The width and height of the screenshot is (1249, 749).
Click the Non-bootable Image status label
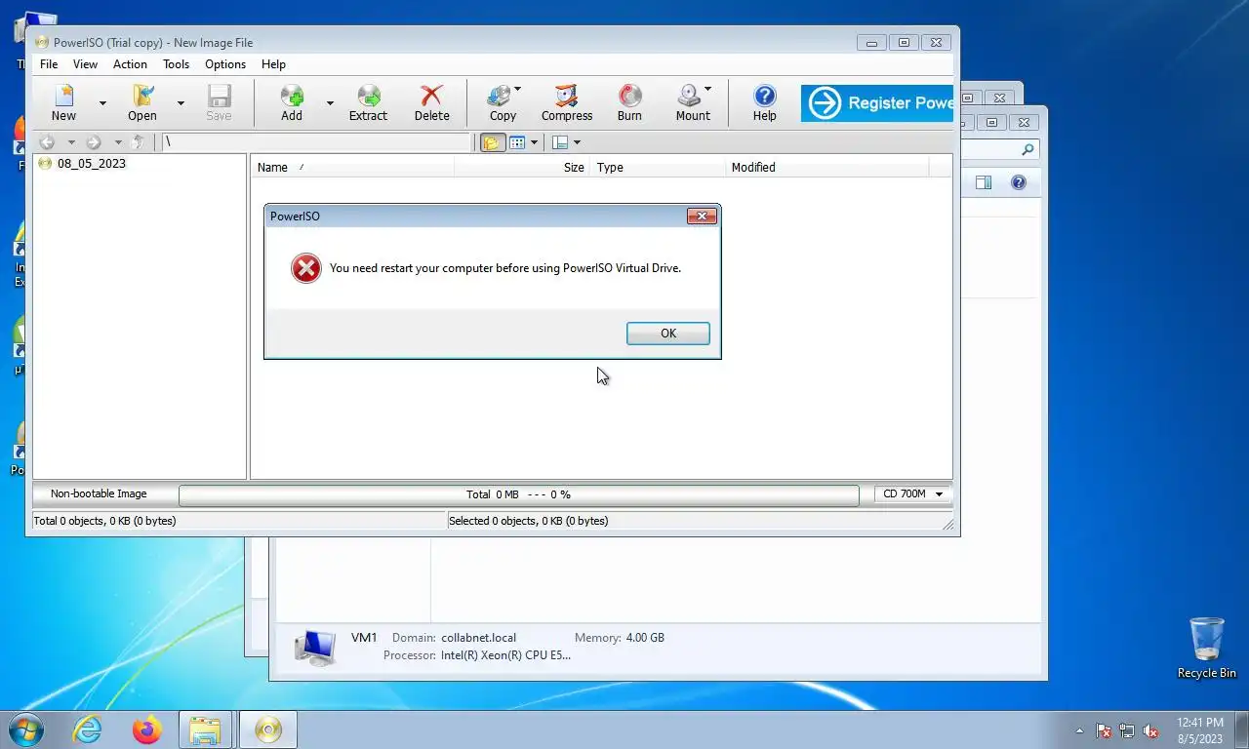point(99,494)
